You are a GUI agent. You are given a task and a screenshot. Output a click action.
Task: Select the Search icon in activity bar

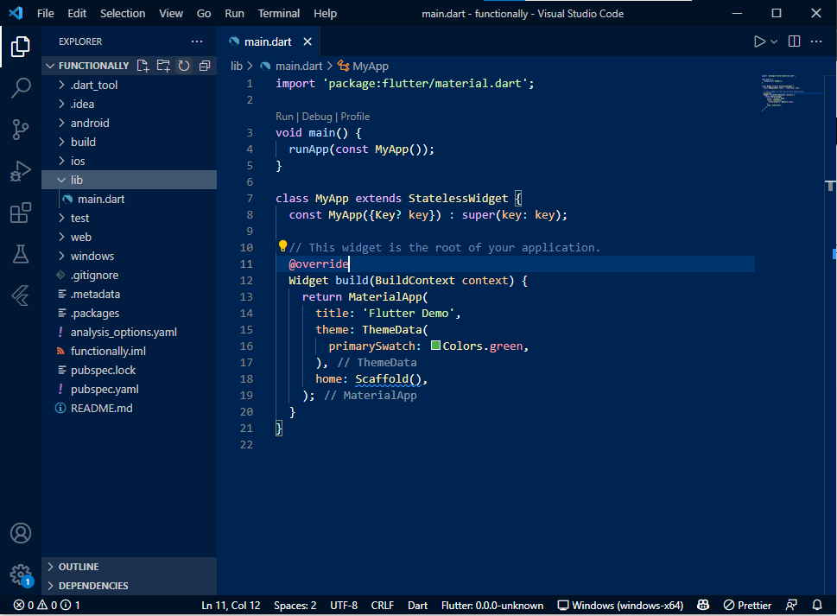tap(21, 87)
